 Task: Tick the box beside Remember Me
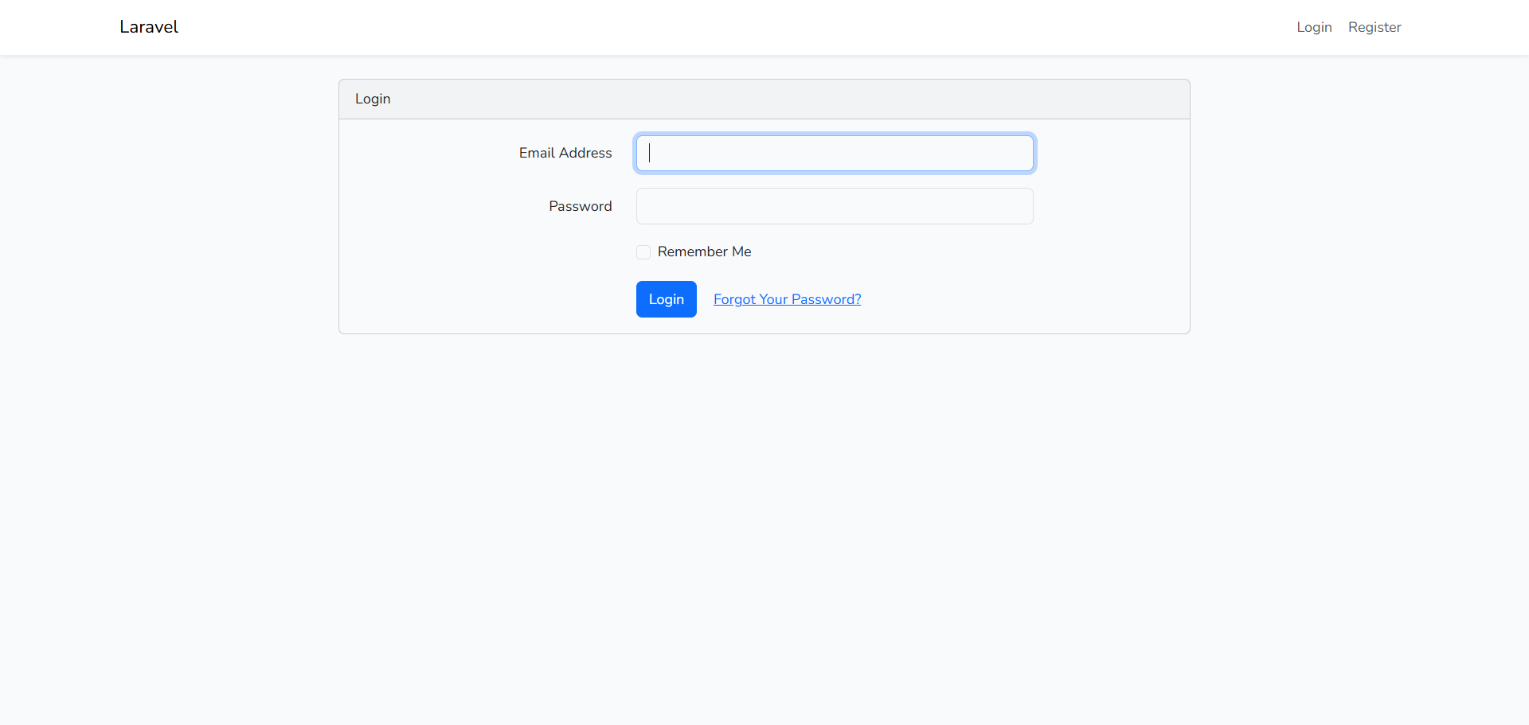(643, 252)
